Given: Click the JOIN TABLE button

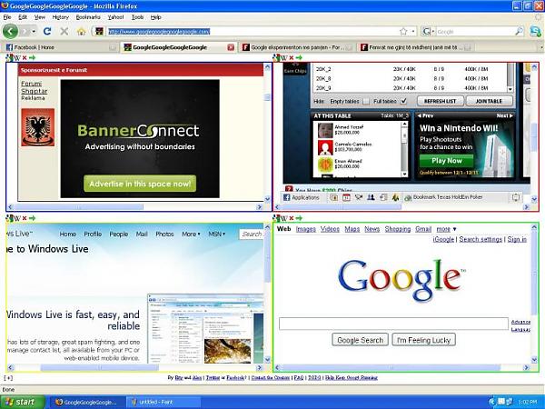Looking at the screenshot, I should 489,101.
